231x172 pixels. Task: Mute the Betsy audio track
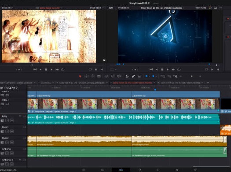12,120
